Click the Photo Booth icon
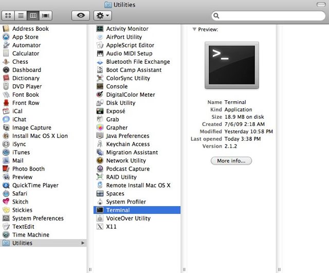This screenshot has width=329, height=273. pos(6,169)
